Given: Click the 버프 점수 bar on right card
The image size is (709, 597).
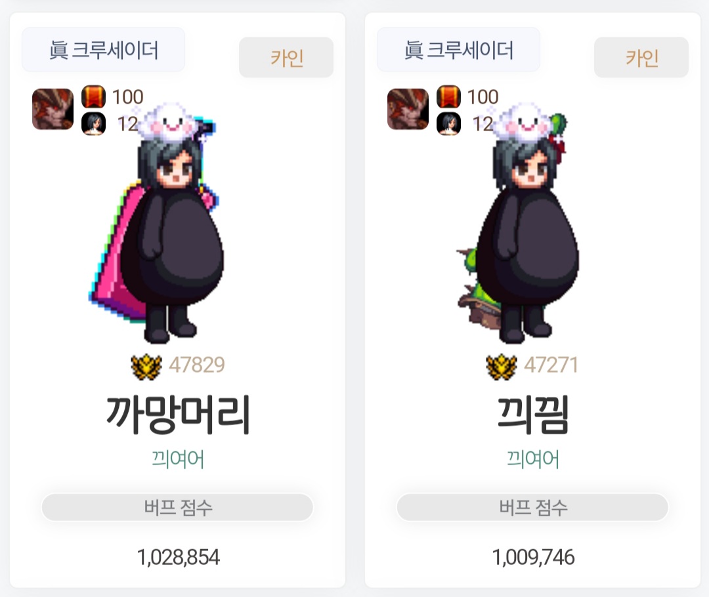Looking at the screenshot, I should (532, 507).
